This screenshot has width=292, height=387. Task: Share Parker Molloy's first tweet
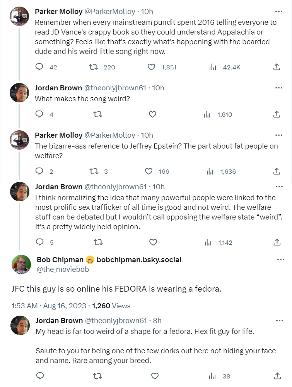click(x=277, y=67)
